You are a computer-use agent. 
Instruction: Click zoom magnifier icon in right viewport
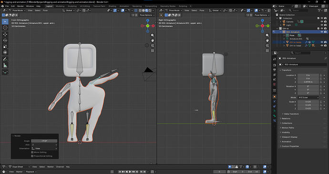pyautogui.click(x=267, y=35)
